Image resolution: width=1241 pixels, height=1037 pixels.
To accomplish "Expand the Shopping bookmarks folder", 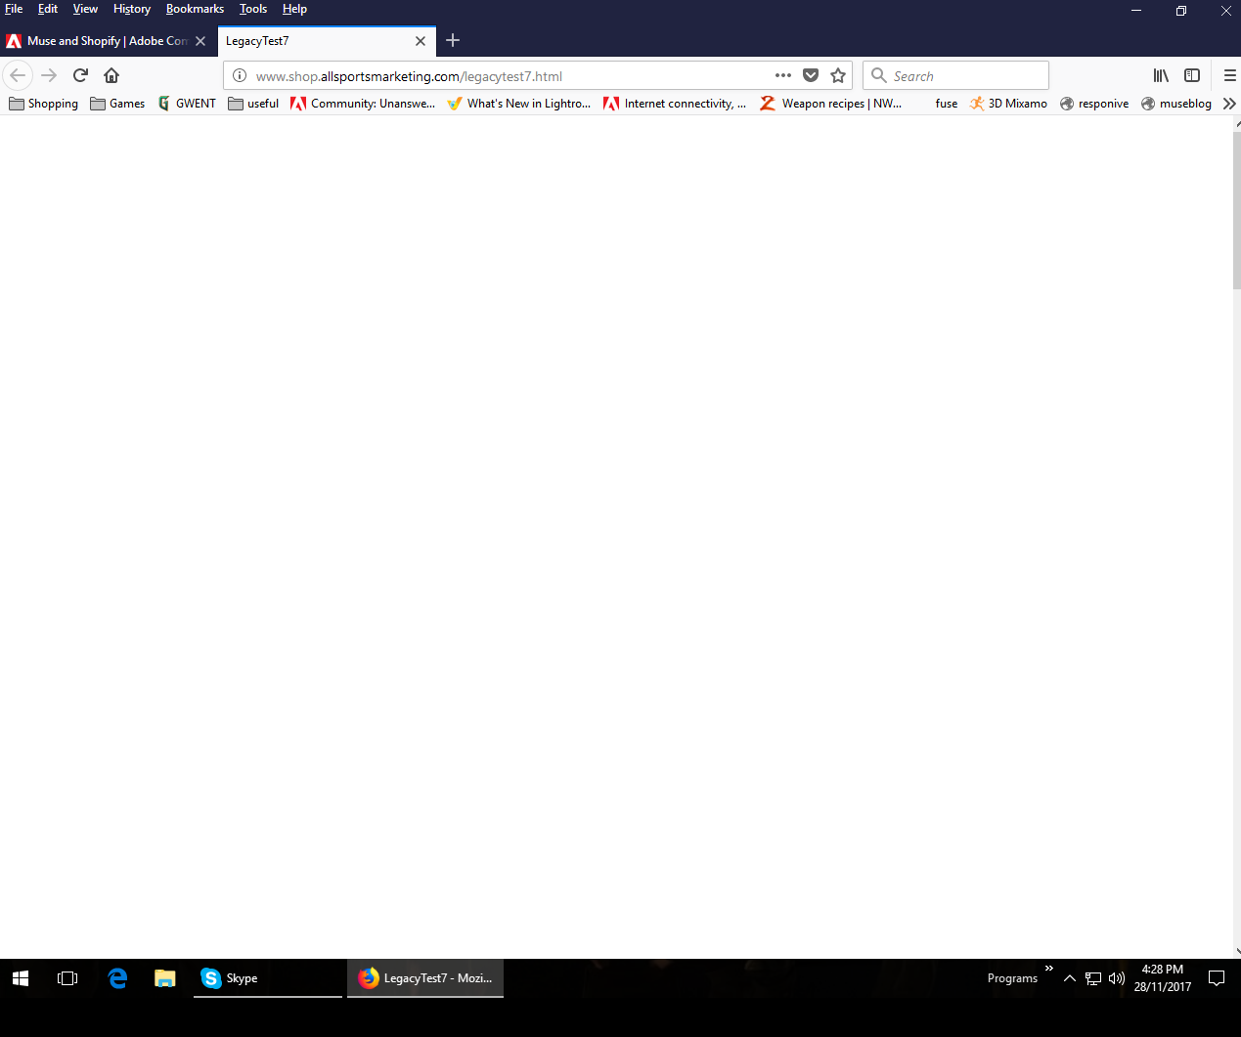I will (44, 104).
